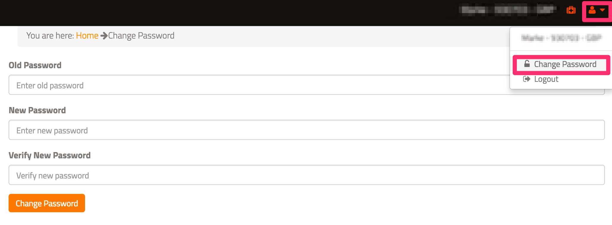Image resolution: width=612 pixels, height=225 pixels.
Task: Click the Change Password breadcrumb text
Action: click(x=141, y=36)
